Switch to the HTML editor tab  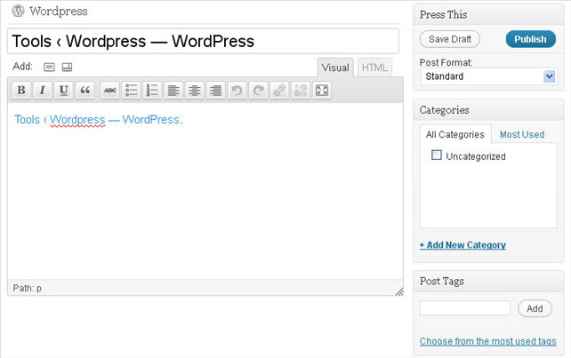click(374, 68)
